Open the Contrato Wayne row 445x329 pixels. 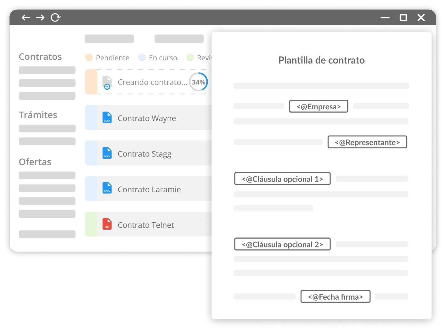pos(148,117)
